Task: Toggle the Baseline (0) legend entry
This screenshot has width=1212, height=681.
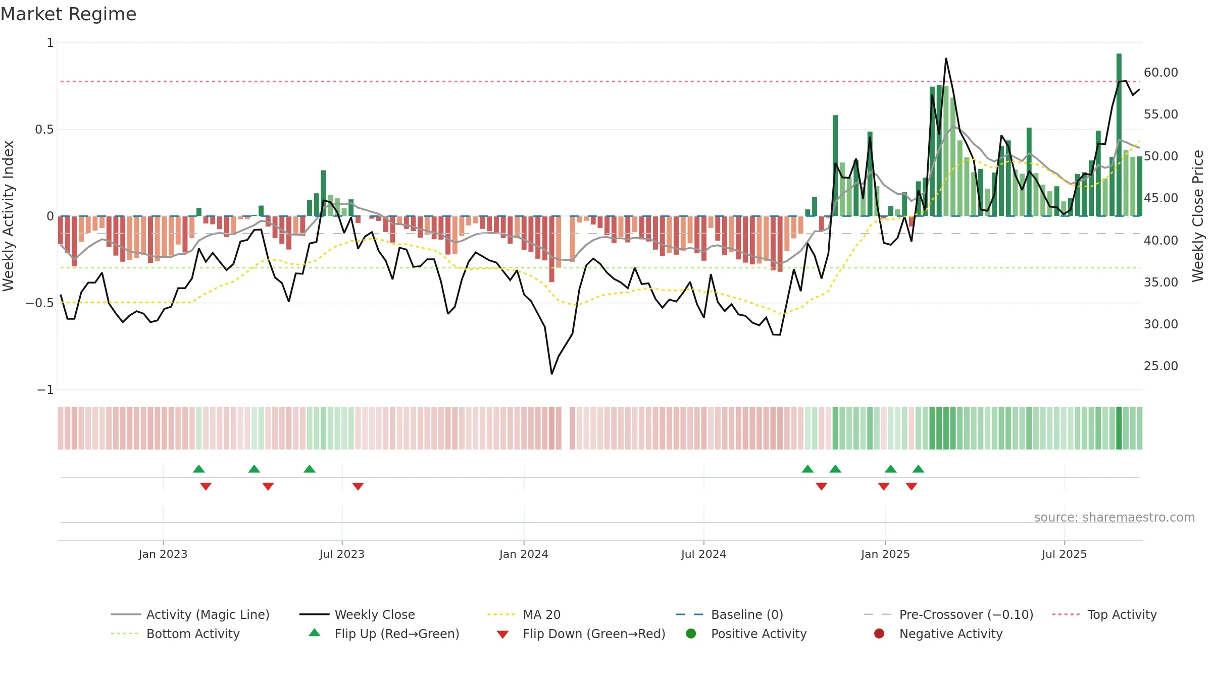Action: click(x=729, y=614)
